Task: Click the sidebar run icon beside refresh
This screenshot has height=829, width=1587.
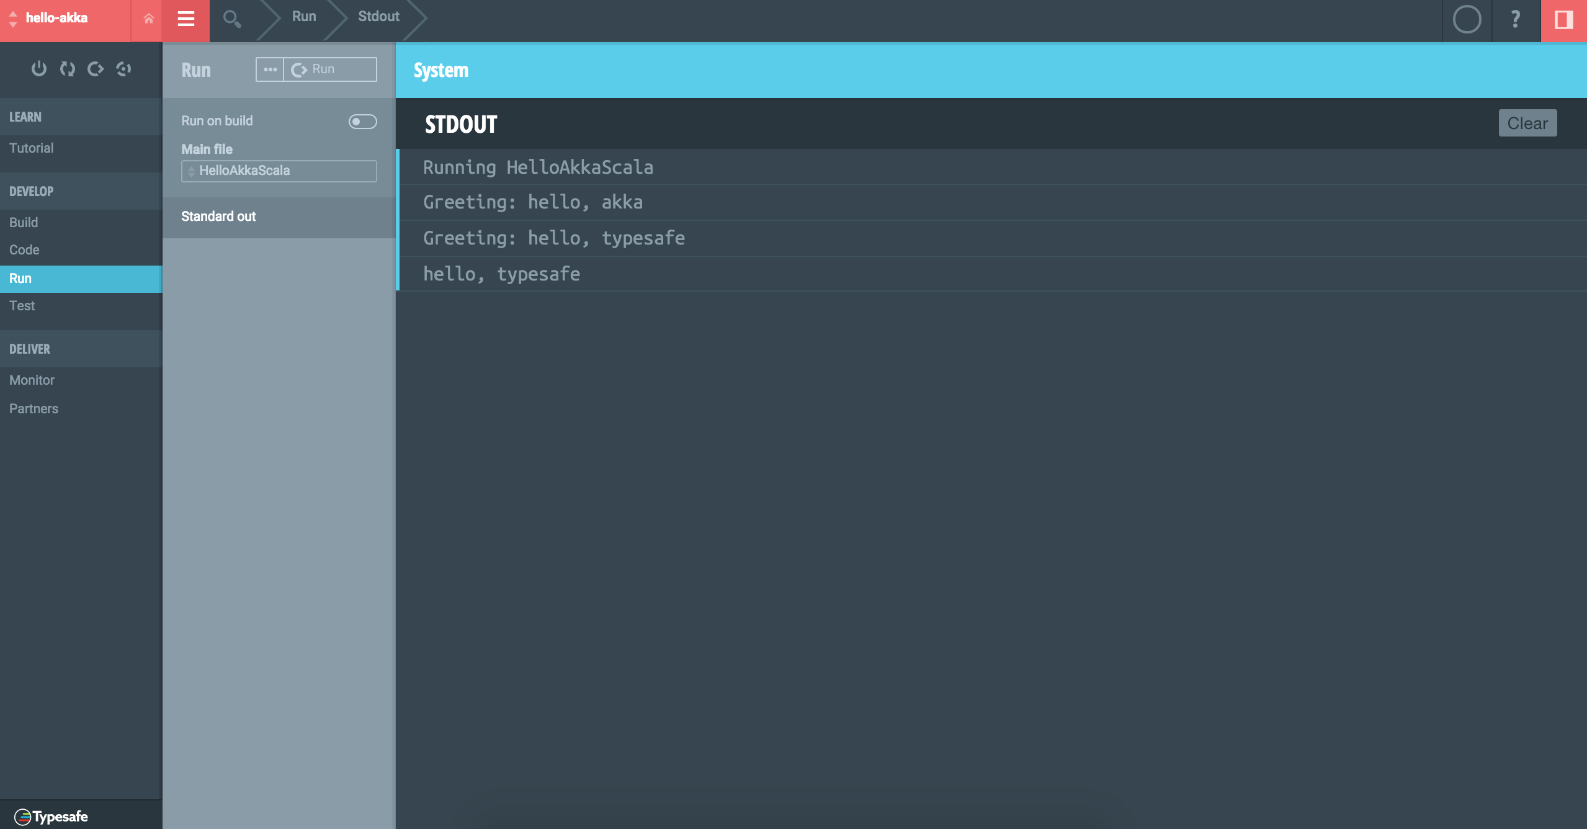Action: pos(95,69)
